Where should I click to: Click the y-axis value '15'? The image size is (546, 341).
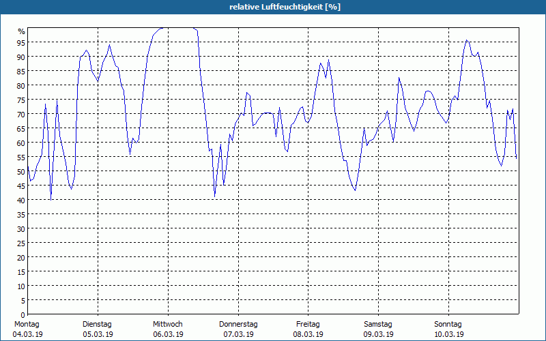(21, 272)
